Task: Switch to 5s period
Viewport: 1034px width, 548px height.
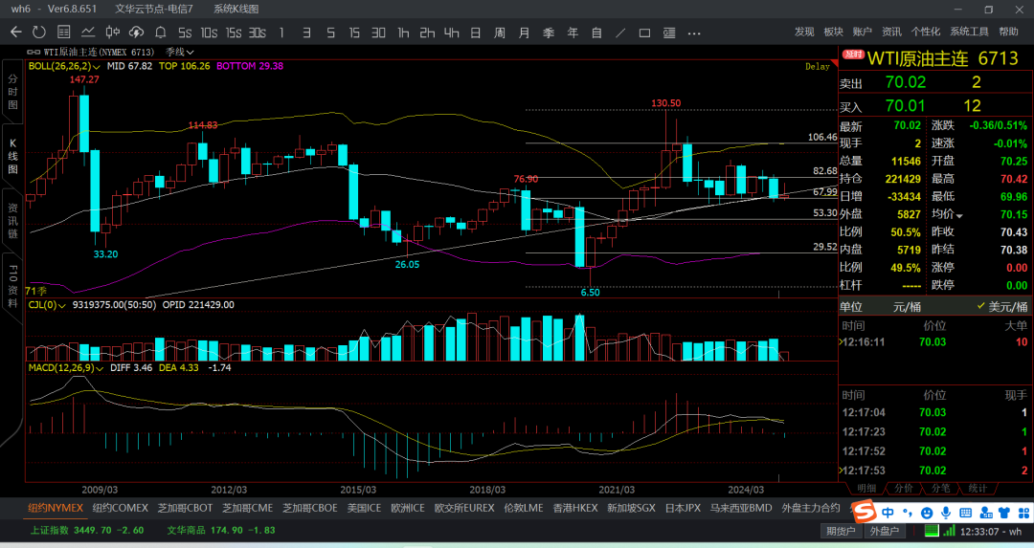Action: [185, 33]
